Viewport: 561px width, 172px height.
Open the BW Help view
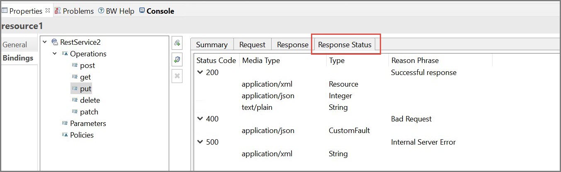(x=116, y=11)
